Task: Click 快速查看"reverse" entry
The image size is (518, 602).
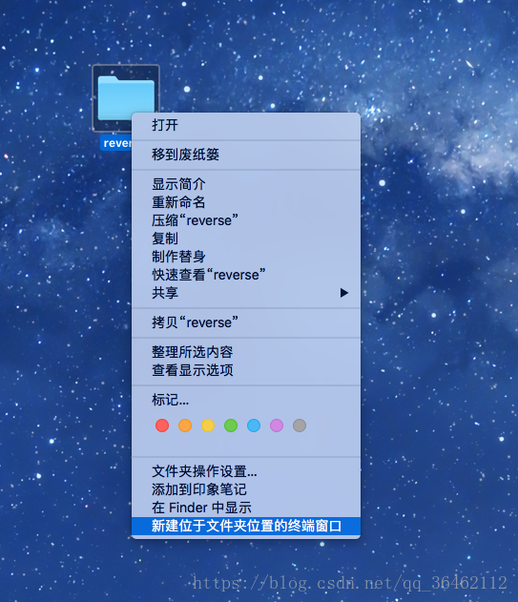Action: (246, 275)
